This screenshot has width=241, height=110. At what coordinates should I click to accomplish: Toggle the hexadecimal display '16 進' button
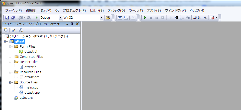click(x=197, y=17)
